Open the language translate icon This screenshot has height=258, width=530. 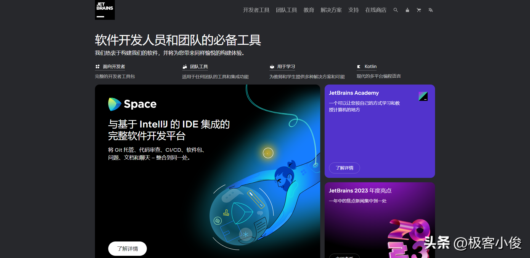[430, 10]
